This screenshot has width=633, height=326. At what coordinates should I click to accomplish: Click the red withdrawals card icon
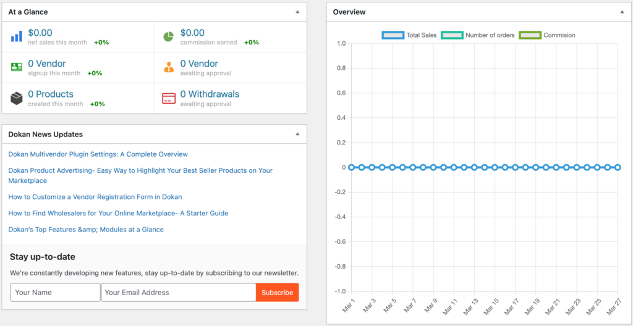tap(169, 98)
